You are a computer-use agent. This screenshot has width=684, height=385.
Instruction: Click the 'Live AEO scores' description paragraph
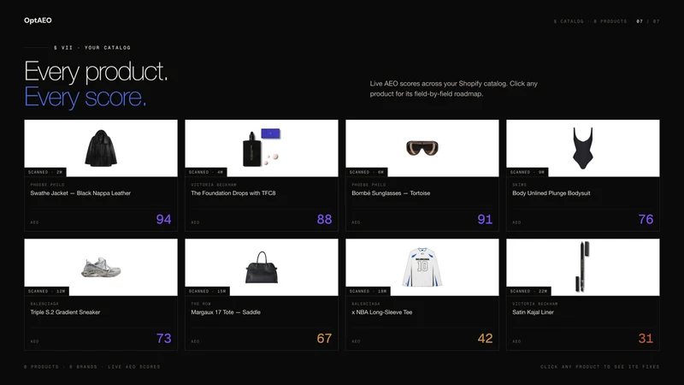pyautogui.click(x=454, y=89)
